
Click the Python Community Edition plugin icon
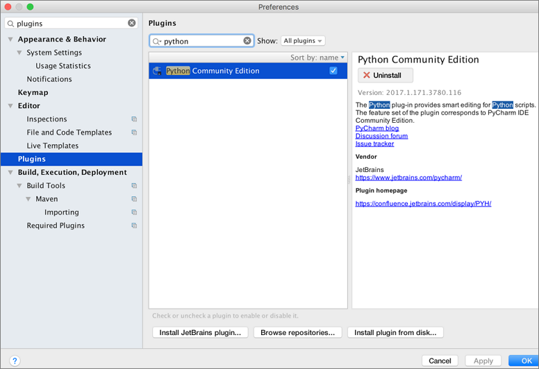pos(158,71)
